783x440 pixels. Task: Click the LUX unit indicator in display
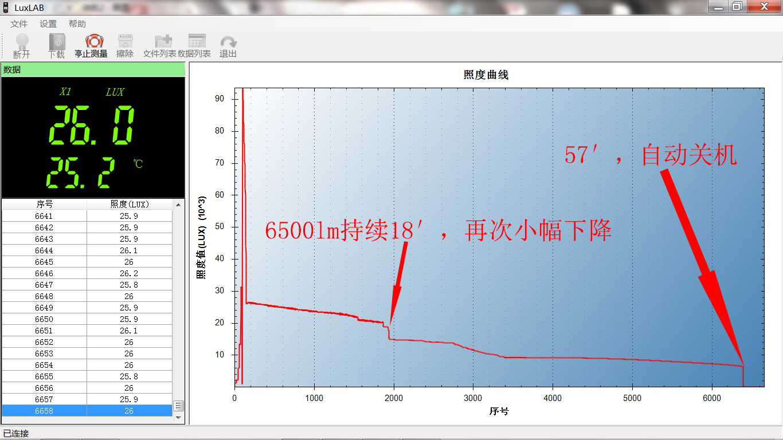[x=115, y=92]
